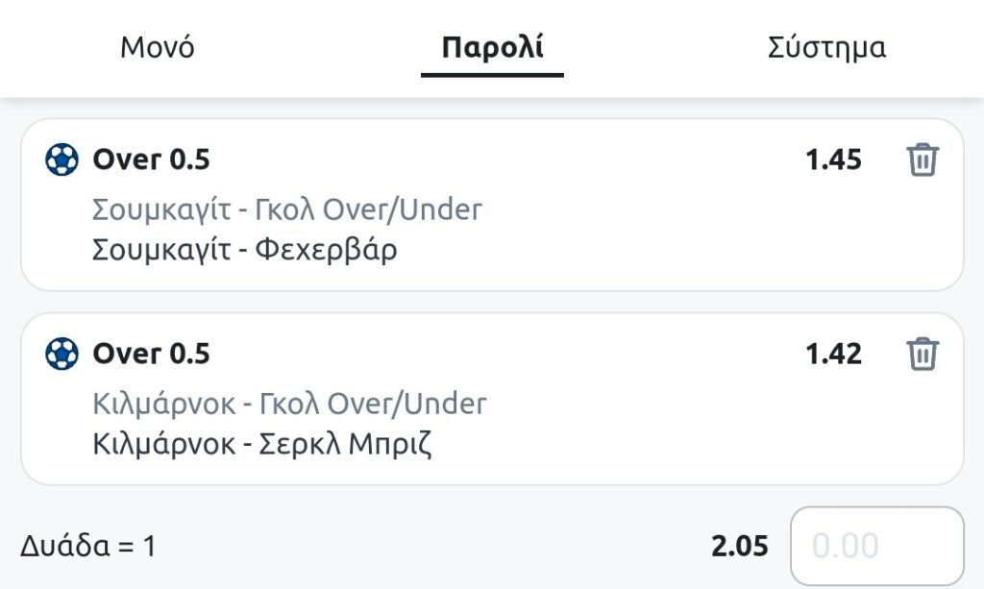
Task: Click the Δυάδα = 1 label
Action: point(87,547)
